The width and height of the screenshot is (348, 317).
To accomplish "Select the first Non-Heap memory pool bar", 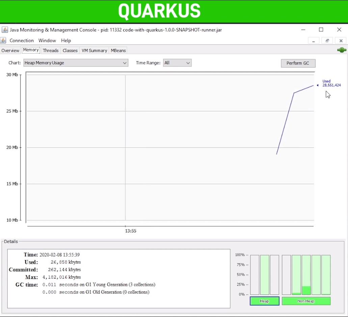I will click(286, 275).
